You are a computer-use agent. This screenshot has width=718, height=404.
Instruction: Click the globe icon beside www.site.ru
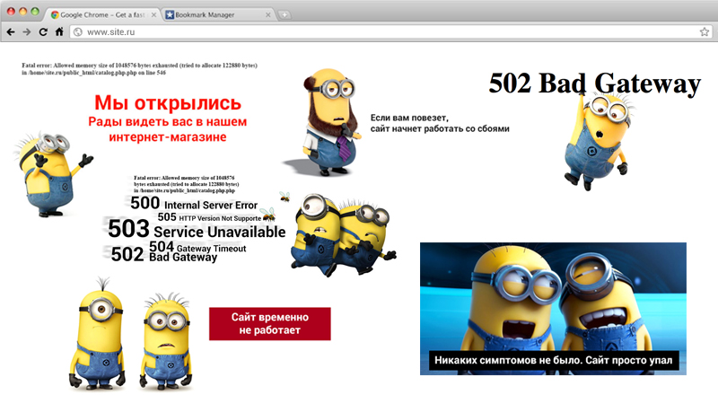[78, 31]
